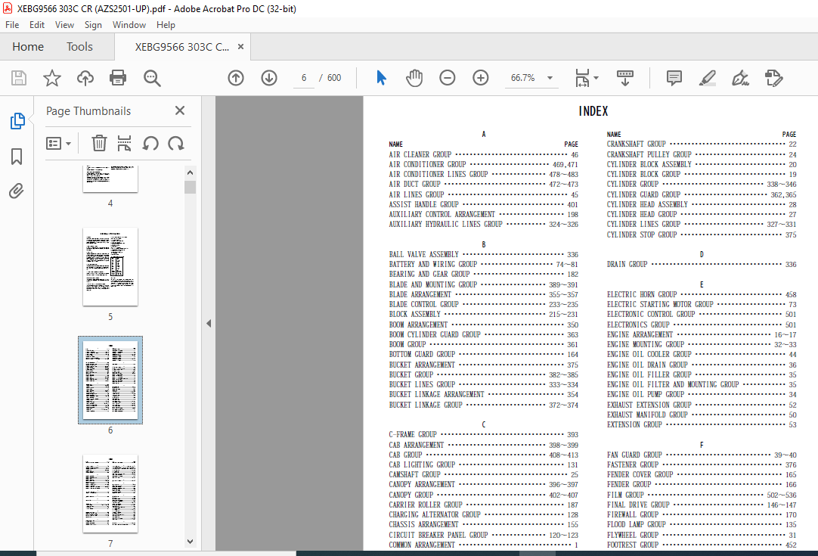Delete selected pages with trash icon
The image size is (818, 556).
(99, 143)
